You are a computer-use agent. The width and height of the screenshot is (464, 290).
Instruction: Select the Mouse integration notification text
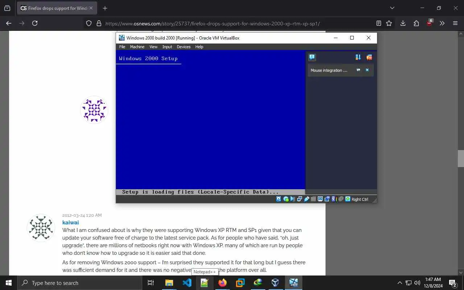(x=329, y=70)
